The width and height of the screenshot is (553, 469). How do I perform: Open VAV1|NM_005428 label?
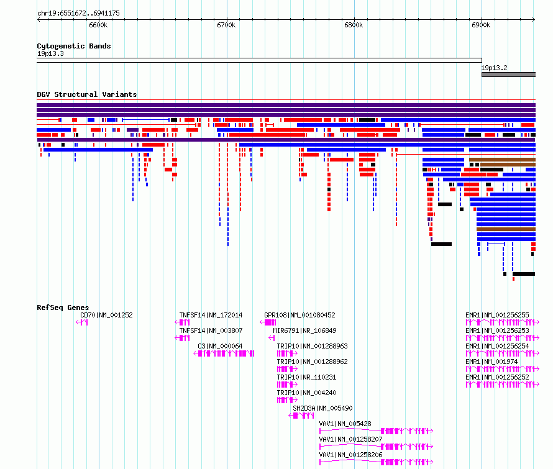coord(345,424)
